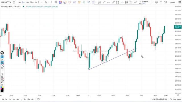This screenshot has width=182, height=102.
Task: Open the candlestick chart type selector
Action: (x=46, y=2)
